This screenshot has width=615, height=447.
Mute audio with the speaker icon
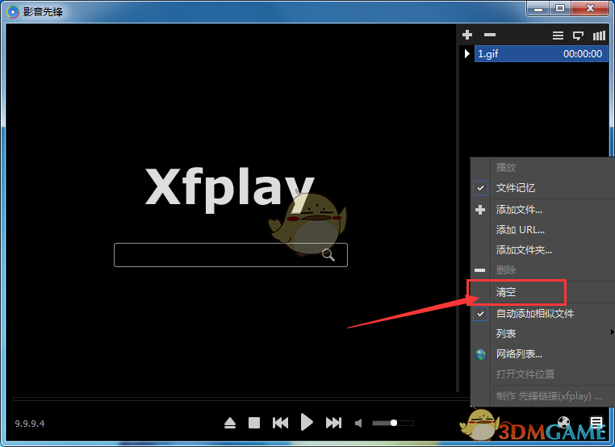(x=358, y=423)
